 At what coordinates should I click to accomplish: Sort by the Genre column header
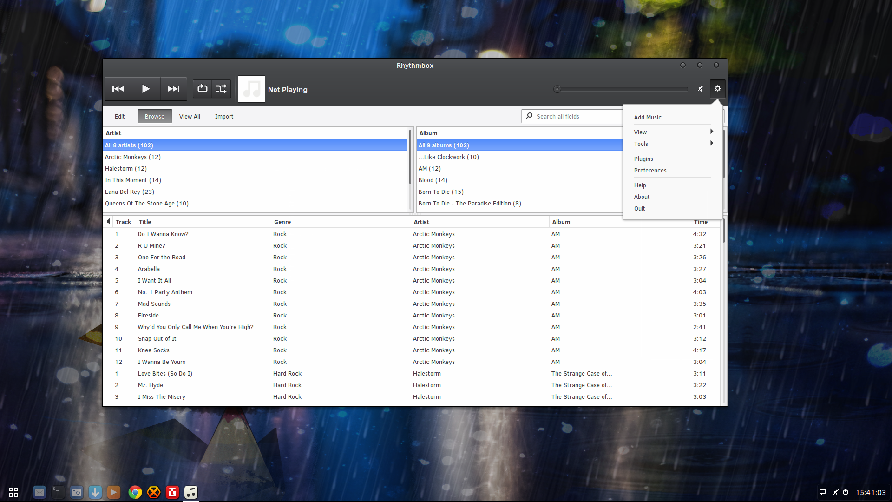pyautogui.click(x=341, y=222)
